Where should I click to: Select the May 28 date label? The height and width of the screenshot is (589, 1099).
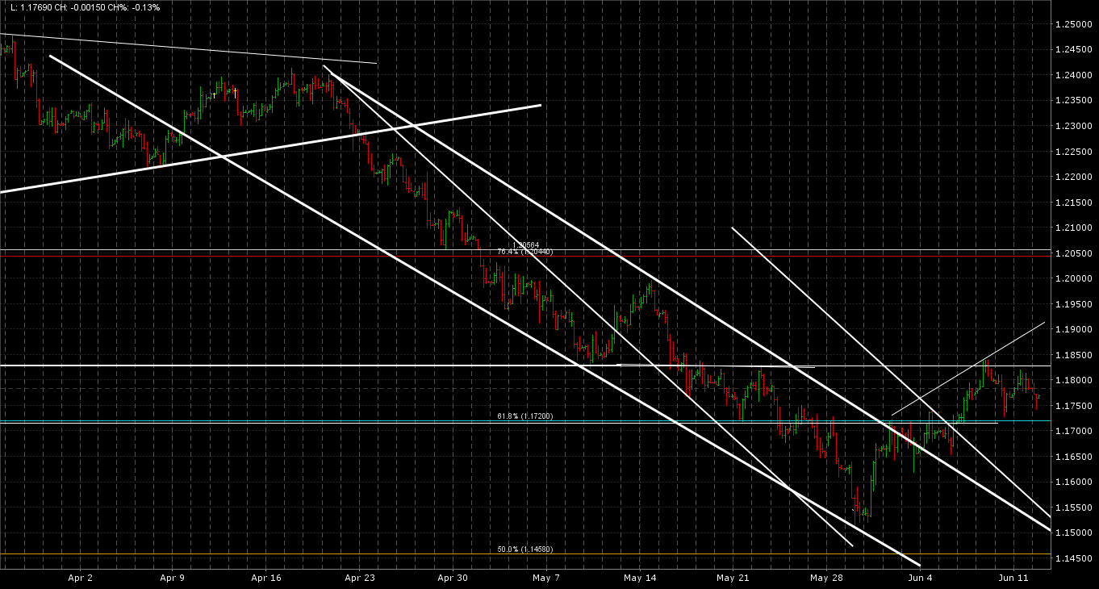tap(826, 579)
